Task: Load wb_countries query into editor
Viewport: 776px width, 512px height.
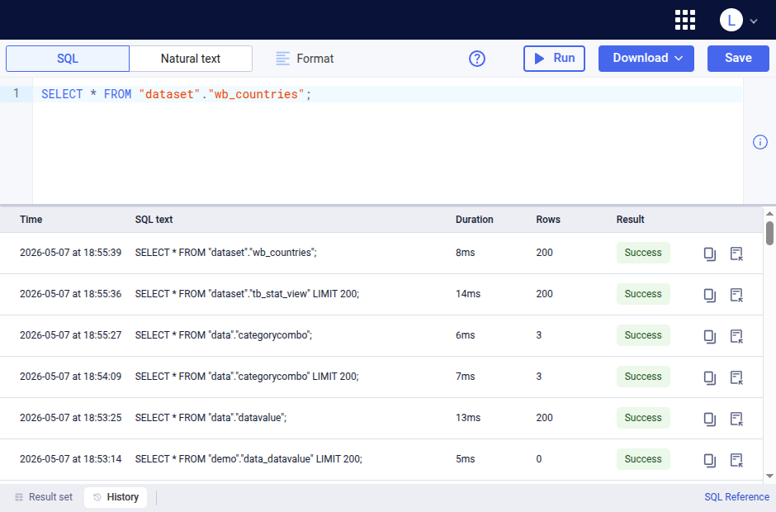Action: click(737, 254)
